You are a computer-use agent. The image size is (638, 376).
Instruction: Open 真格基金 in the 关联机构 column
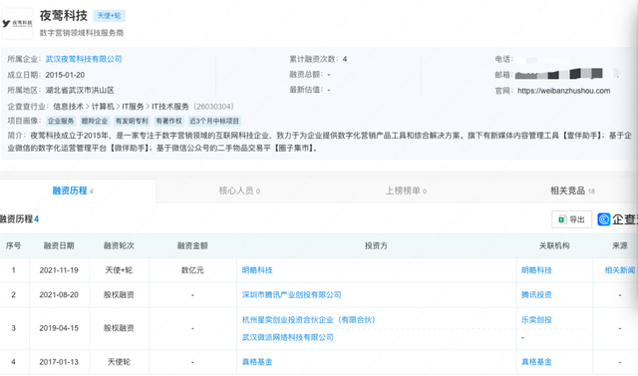[x=536, y=362]
